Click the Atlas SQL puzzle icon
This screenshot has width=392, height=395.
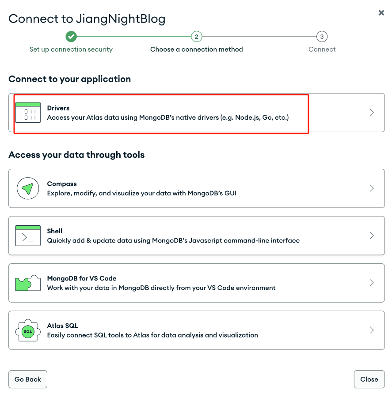pos(28,330)
